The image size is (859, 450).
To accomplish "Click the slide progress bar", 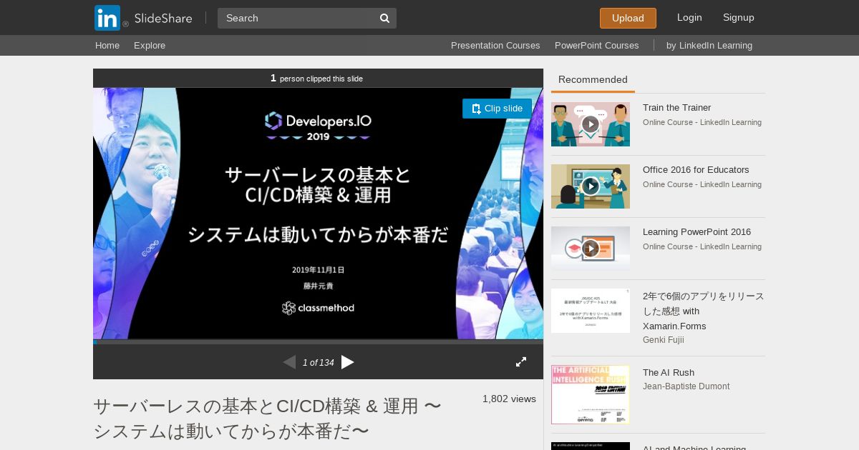I will pyautogui.click(x=318, y=342).
